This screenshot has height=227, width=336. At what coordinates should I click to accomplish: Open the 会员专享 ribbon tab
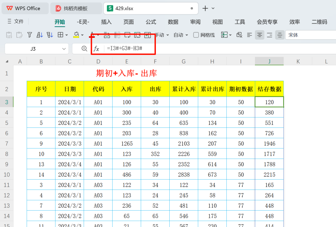click(267, 22)
